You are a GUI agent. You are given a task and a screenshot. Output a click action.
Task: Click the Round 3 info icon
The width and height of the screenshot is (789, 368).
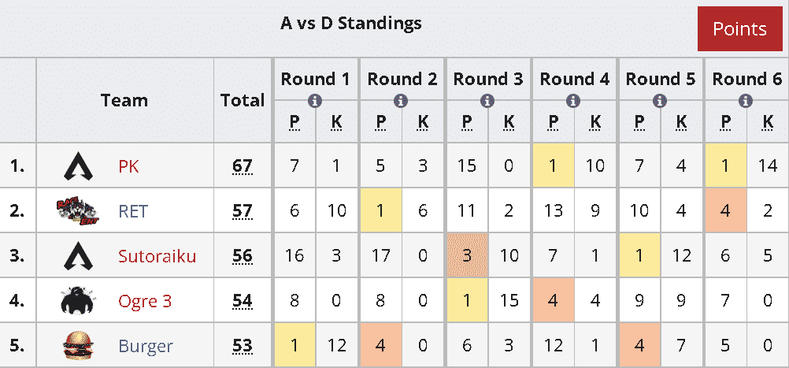click(x=487, y=101)
